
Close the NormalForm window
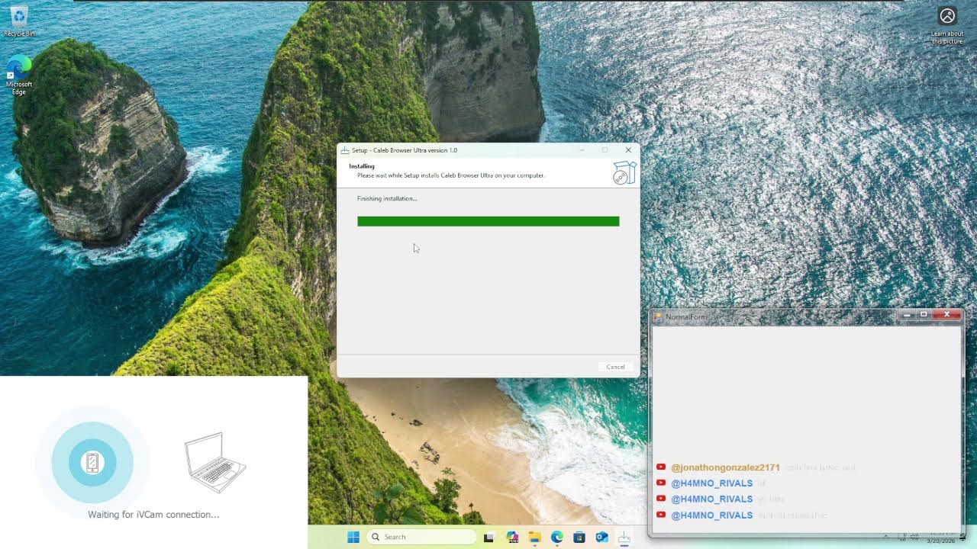pos(947,315)
